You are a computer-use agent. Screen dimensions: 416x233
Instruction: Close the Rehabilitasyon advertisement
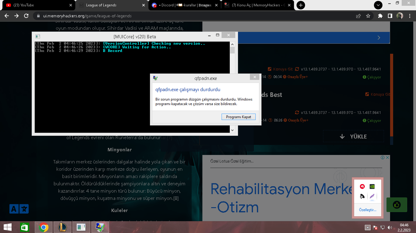point(388,158)
